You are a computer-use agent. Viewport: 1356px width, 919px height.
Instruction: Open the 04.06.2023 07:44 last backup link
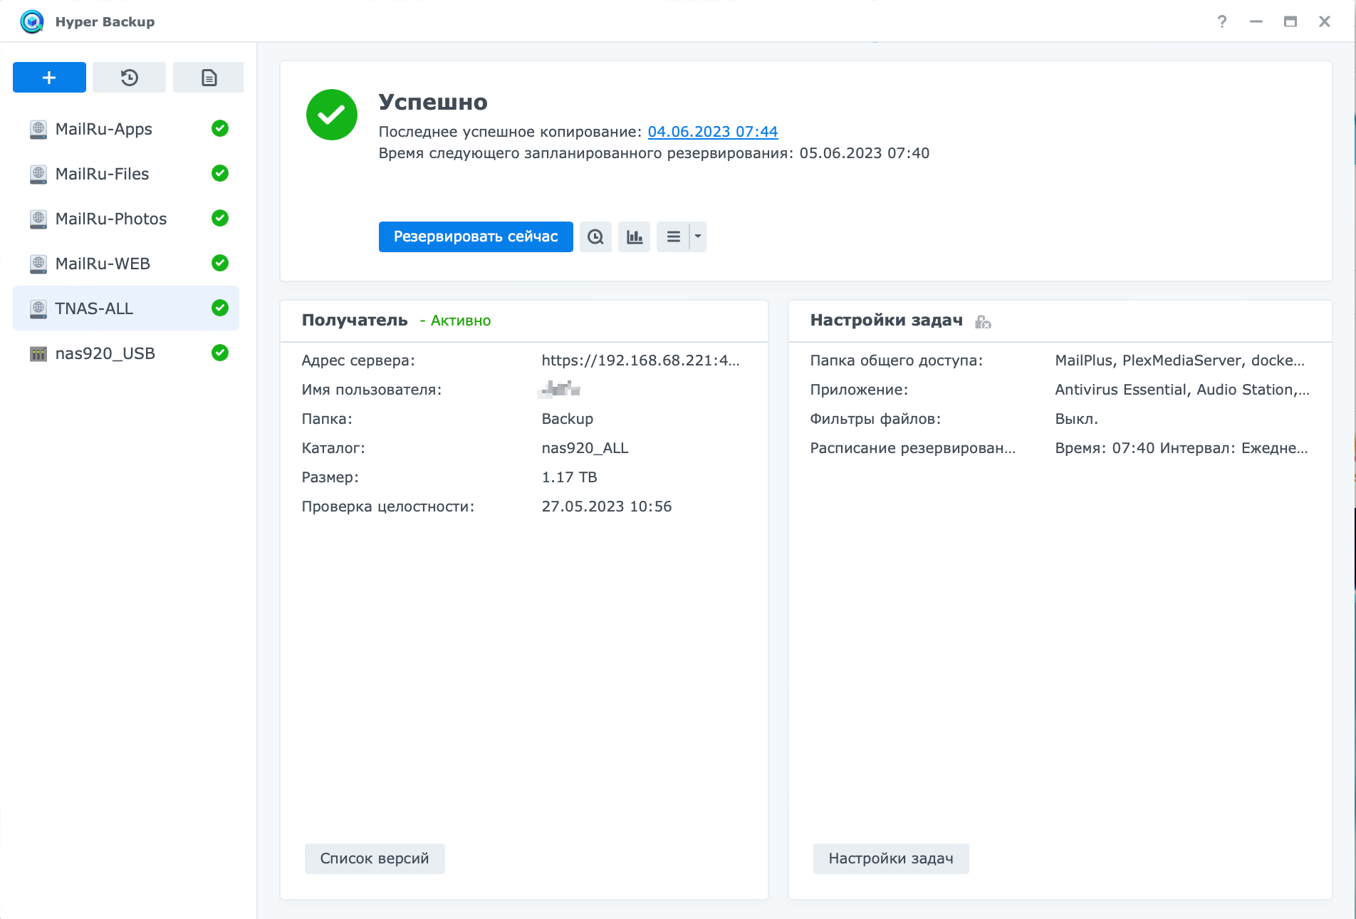pos(712,132)
